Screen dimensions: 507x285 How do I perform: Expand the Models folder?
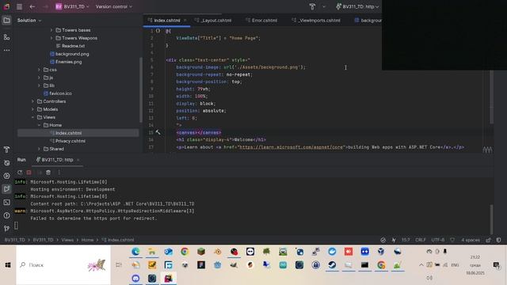[32, 109]
